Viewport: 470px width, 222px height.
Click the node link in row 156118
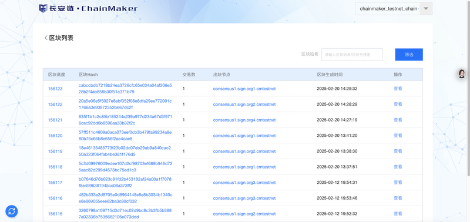244,167
